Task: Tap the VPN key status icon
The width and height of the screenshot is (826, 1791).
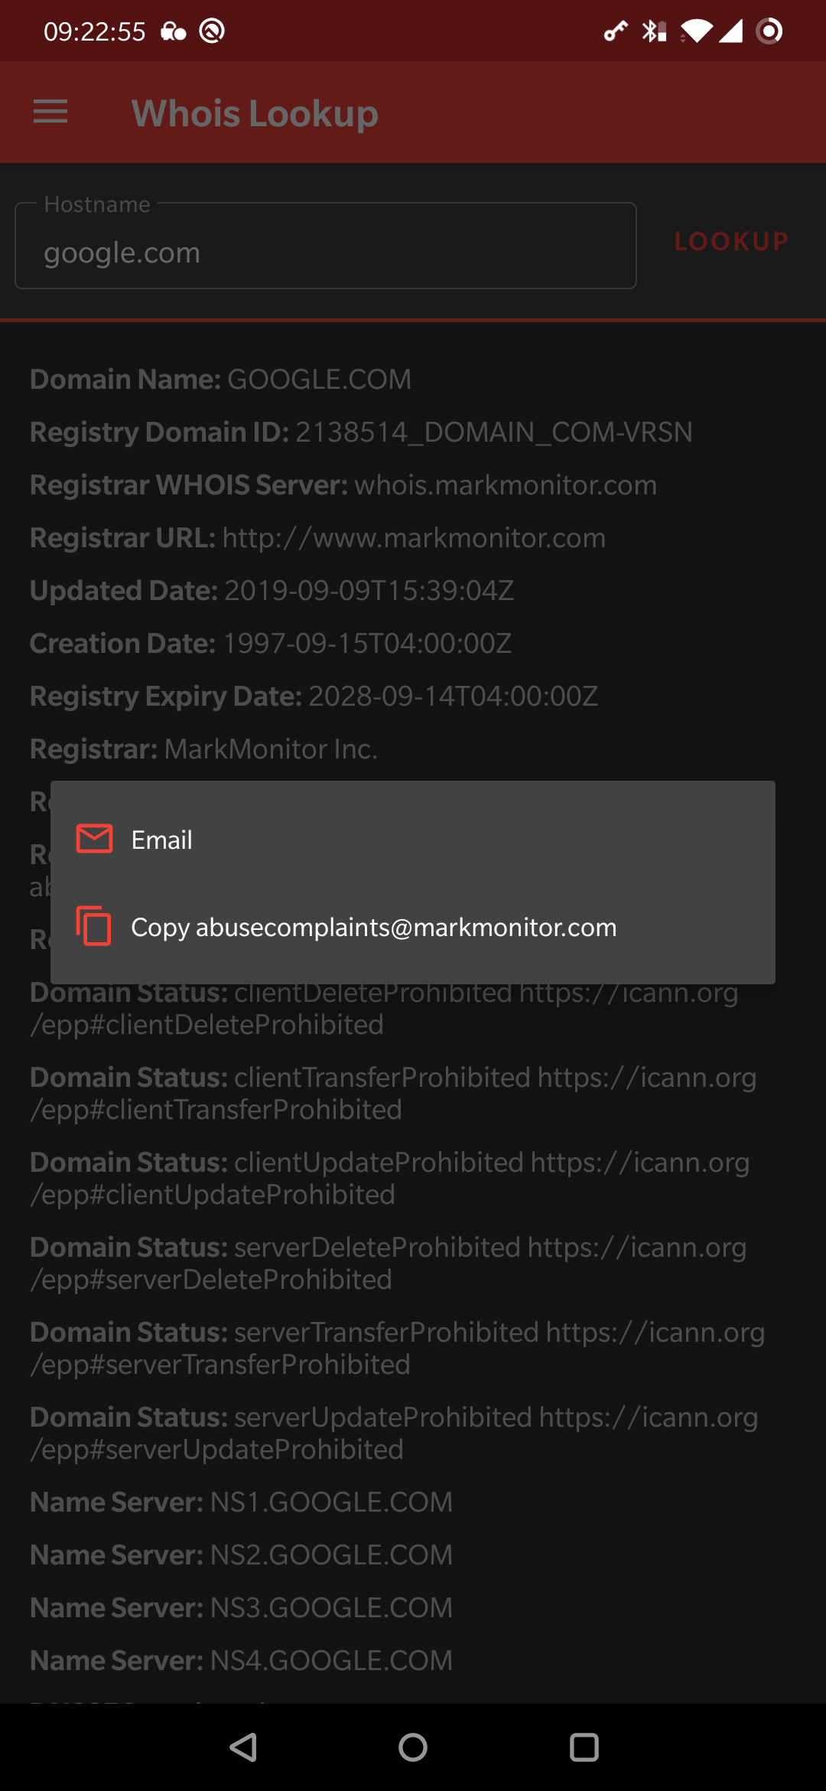Action: click(615, 31)
